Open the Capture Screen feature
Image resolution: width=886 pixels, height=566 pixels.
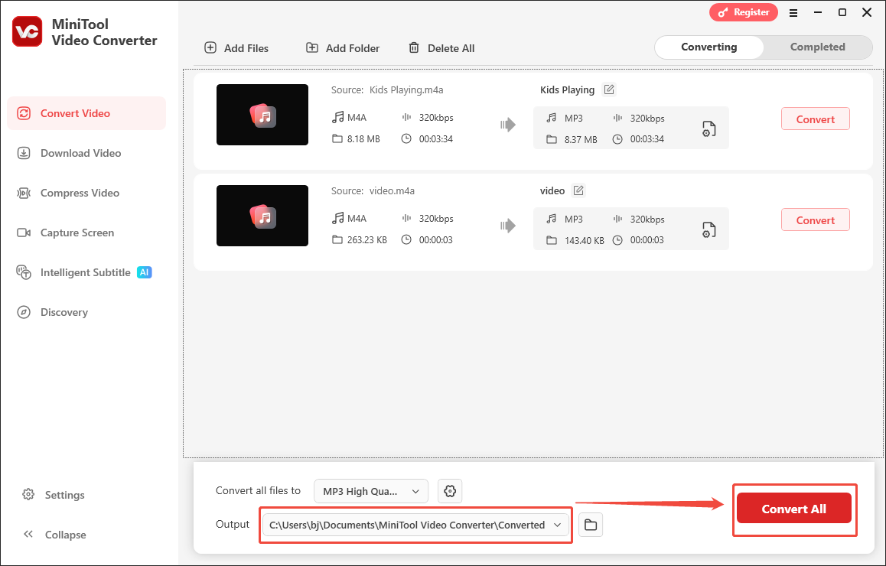[x=77, y=233]
